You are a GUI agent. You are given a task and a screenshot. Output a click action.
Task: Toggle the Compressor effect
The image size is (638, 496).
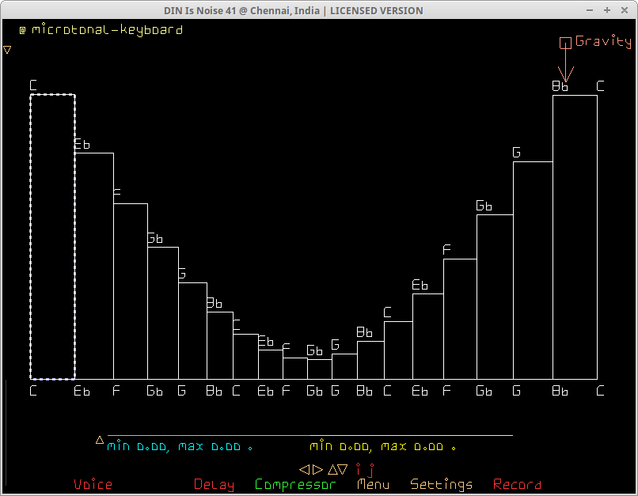(x=295, y=484)
